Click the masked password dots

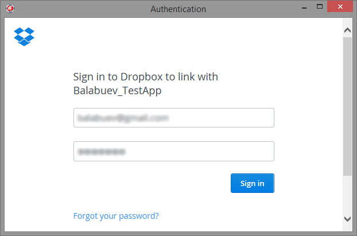(102, 152)
